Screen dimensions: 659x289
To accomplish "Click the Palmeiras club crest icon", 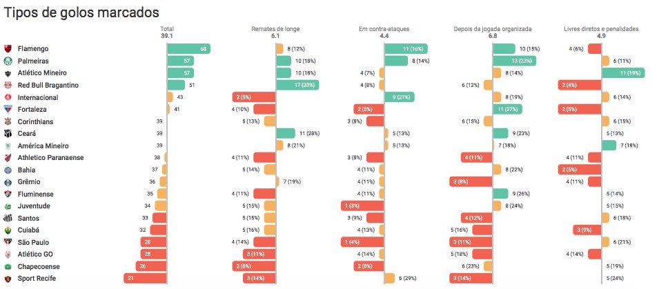I will click(8, 61).
